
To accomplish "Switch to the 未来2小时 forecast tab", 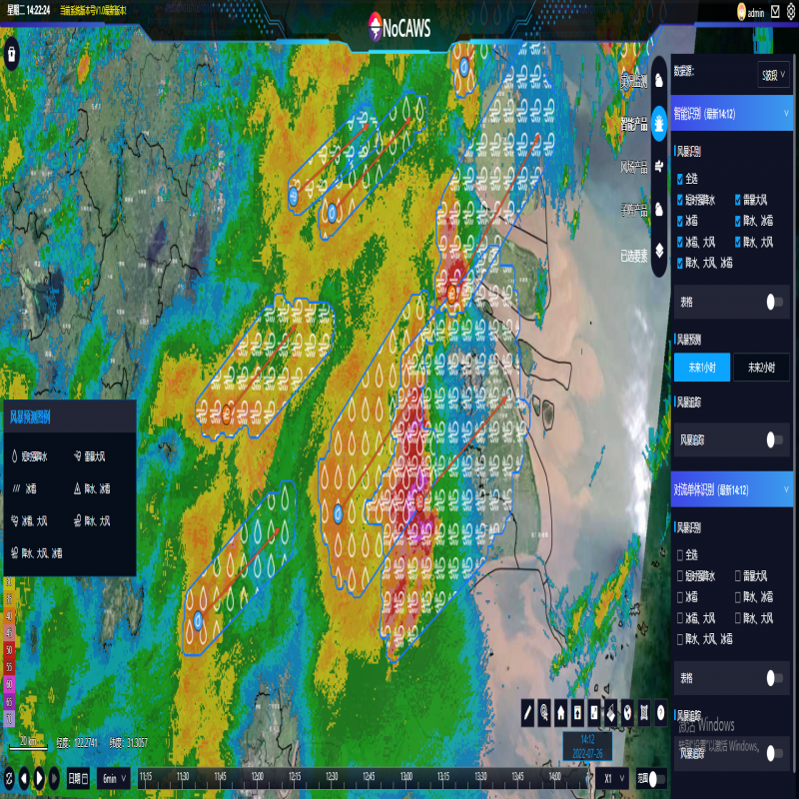I will (761, 368).
